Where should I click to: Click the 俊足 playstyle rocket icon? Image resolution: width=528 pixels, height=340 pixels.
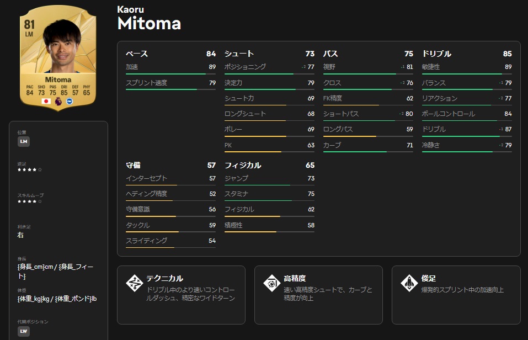[409, 283]
